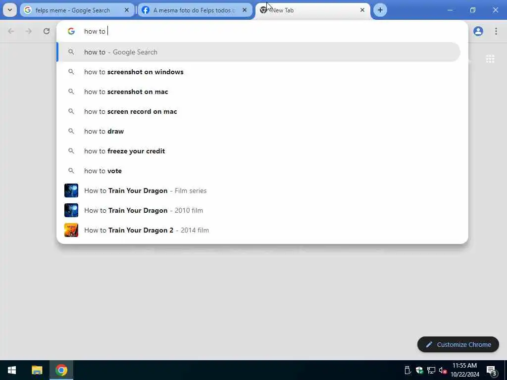Select the New Tab tab

point(312,10)
